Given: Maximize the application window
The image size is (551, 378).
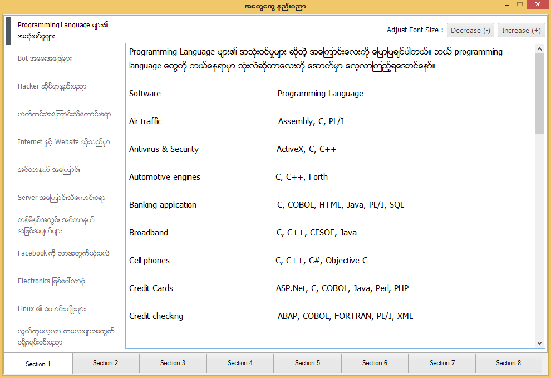Looking at the screenshot, I should (x=520, y=4).
